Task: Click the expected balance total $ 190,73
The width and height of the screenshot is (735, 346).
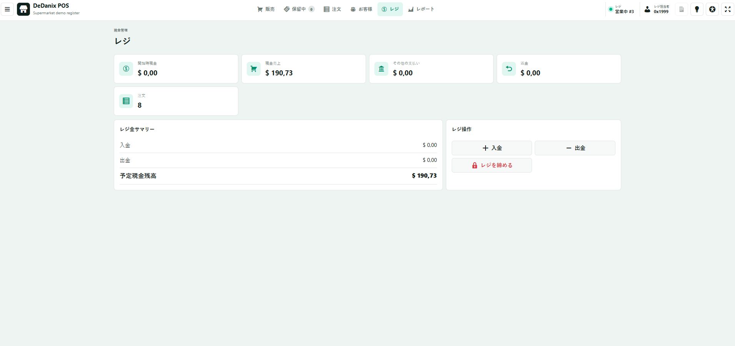Action: [424, 176]
